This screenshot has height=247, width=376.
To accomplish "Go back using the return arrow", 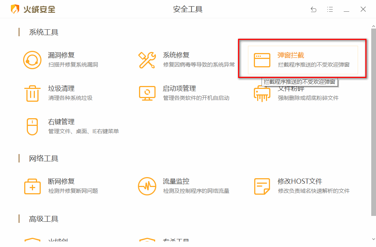I will click(x=313, y=9).
